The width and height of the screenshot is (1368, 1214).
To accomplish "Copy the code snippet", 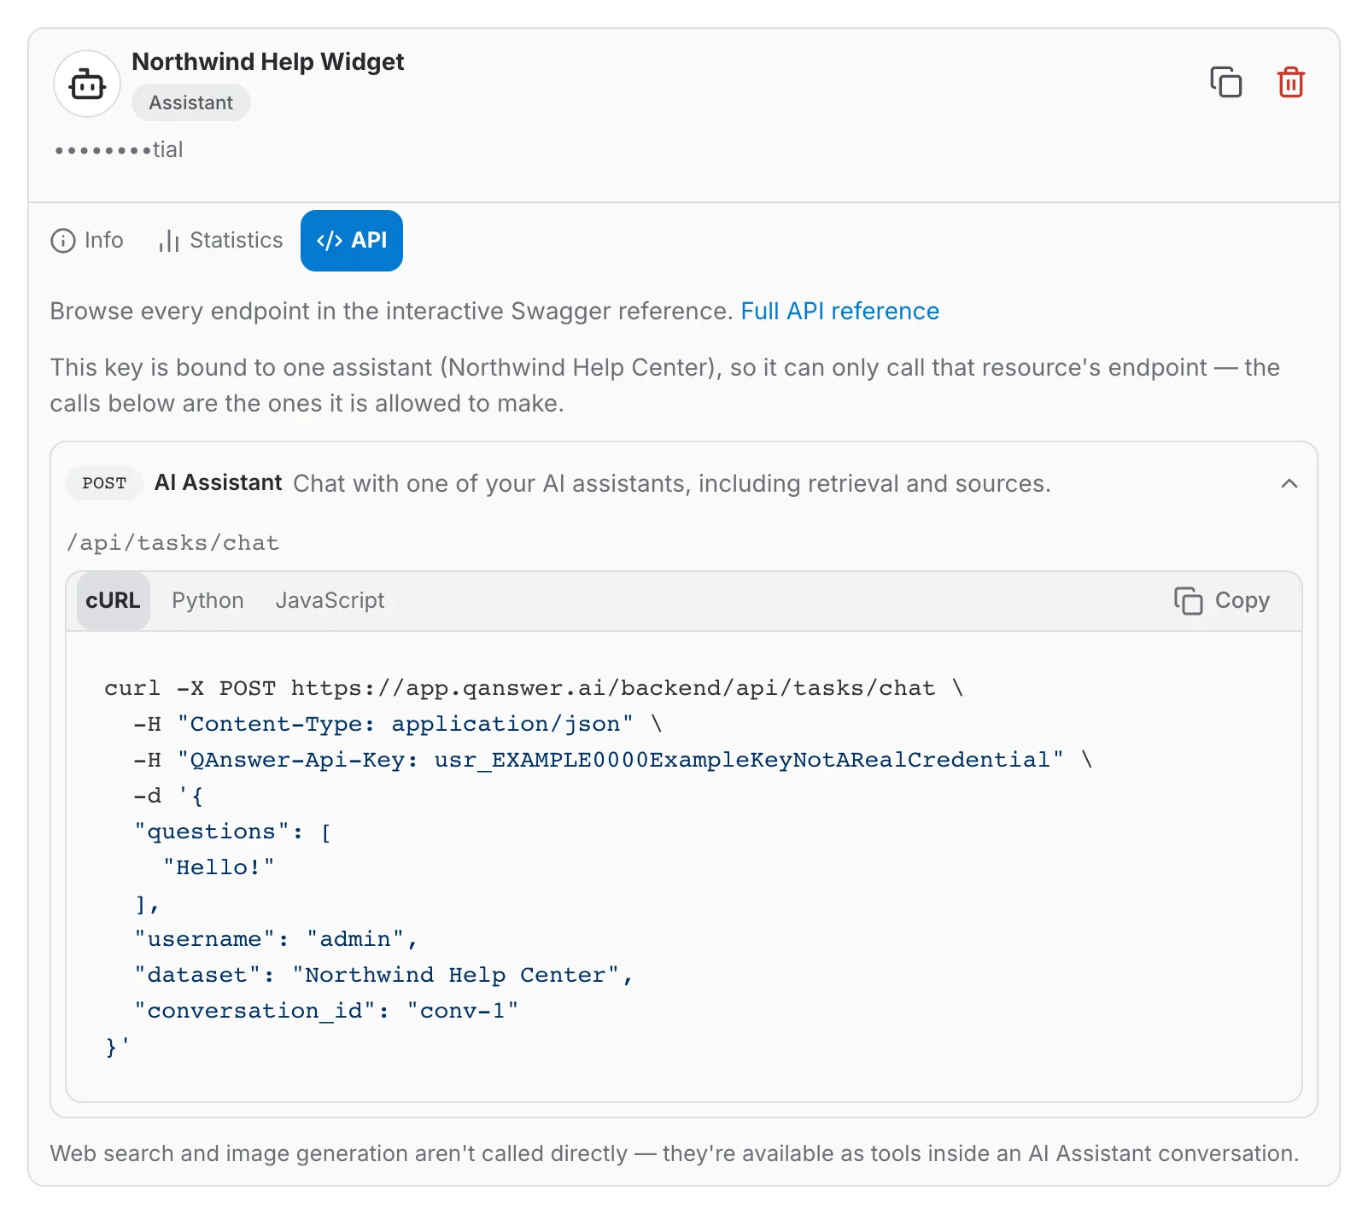I will pos(1221,600).
